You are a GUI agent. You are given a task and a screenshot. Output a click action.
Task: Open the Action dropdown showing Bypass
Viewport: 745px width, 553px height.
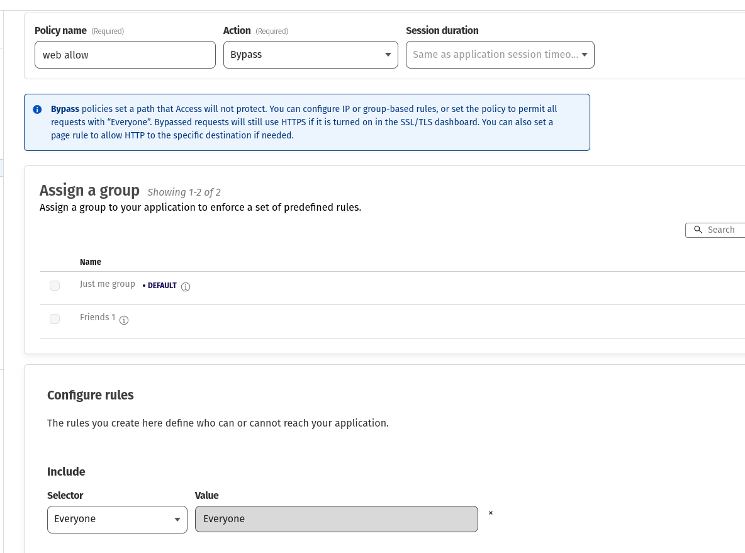pos(302,55)
